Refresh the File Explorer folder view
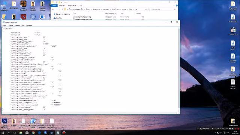This screenshot has height=135, width=240. pos(148,9)
